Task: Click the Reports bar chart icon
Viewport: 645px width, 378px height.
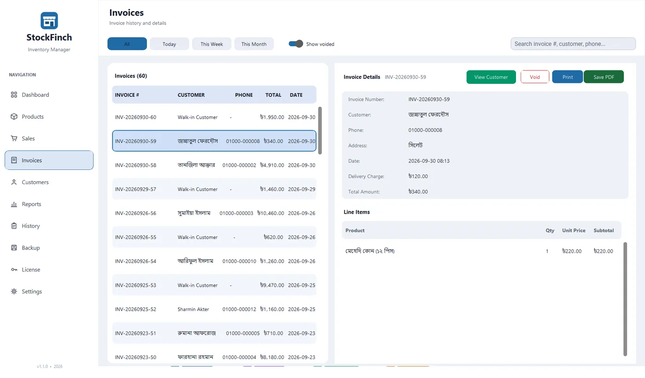Action: tap(14, 204)
